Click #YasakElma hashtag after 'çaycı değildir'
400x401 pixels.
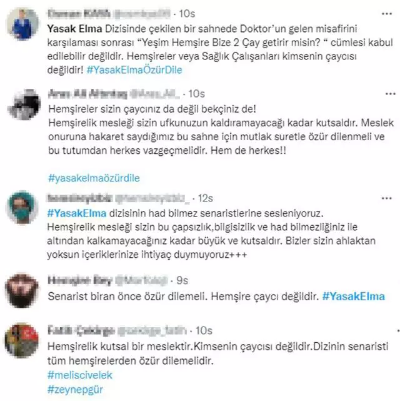coord(354,297)
